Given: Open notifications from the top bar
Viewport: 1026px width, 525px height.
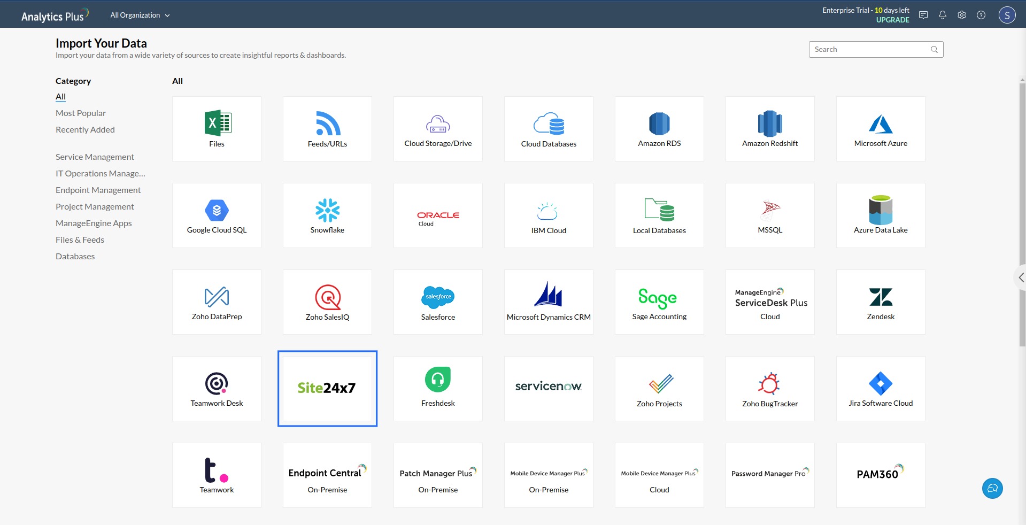Looking at the screenshot, I should point(942,14).
